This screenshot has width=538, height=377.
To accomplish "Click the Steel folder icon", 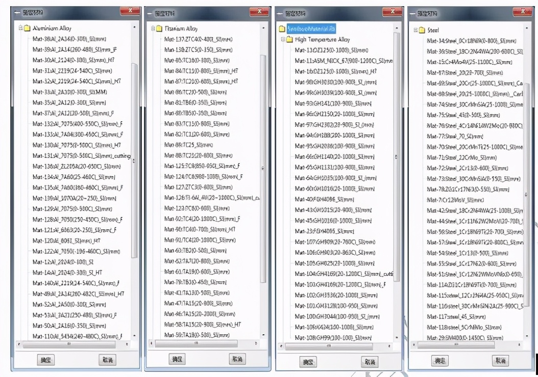I will pyautogui.click(x=422, y=30).
